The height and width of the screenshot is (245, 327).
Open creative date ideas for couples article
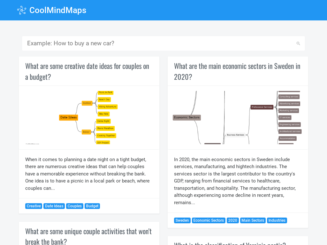coord(87,71)
